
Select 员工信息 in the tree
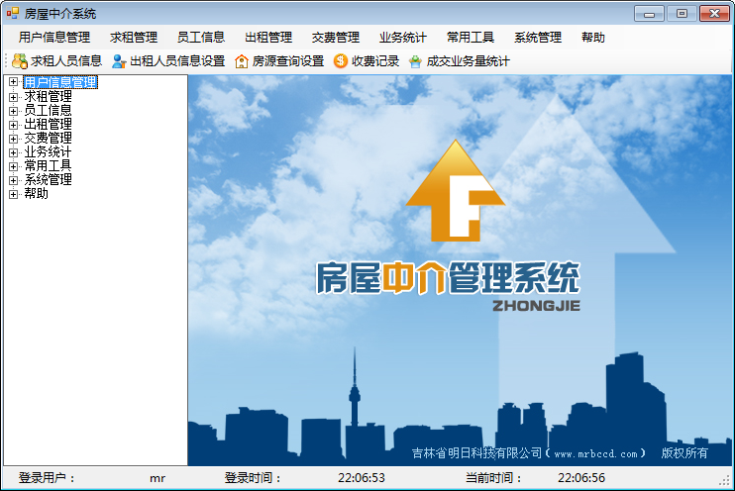click(x=48, y=111)
